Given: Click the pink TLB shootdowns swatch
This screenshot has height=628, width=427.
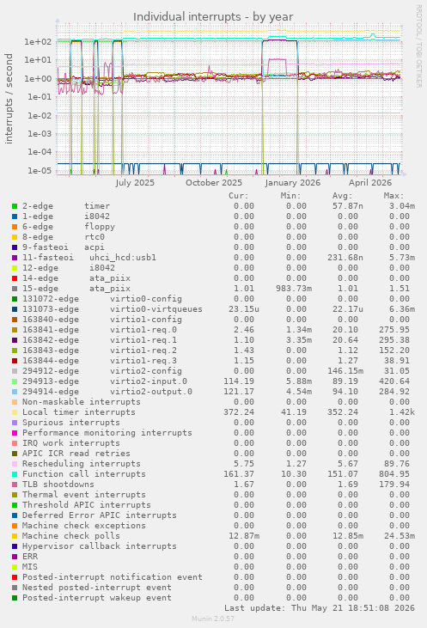Looking at the screenshot, I should [x=15, y=485].
